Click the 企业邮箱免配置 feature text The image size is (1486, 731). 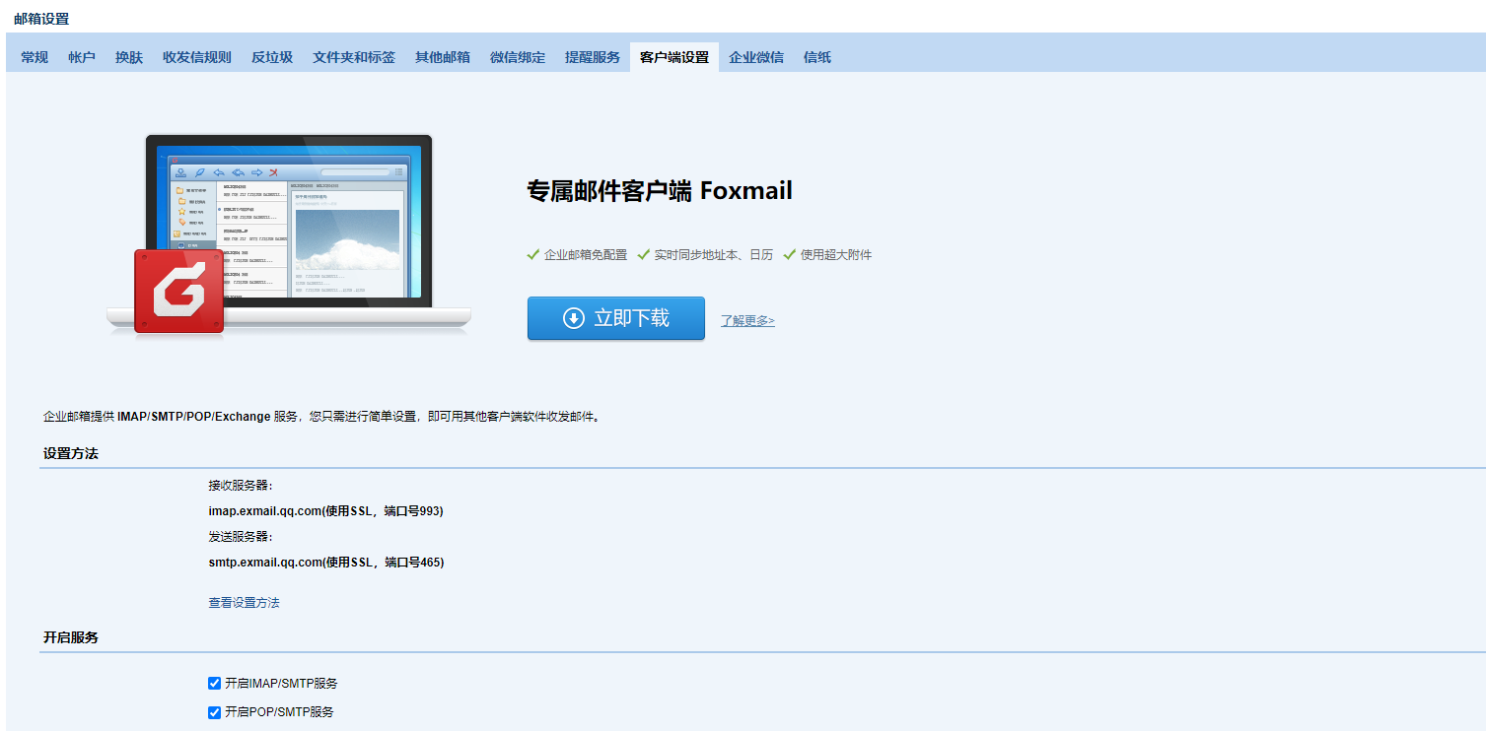(x=586, y=254)
